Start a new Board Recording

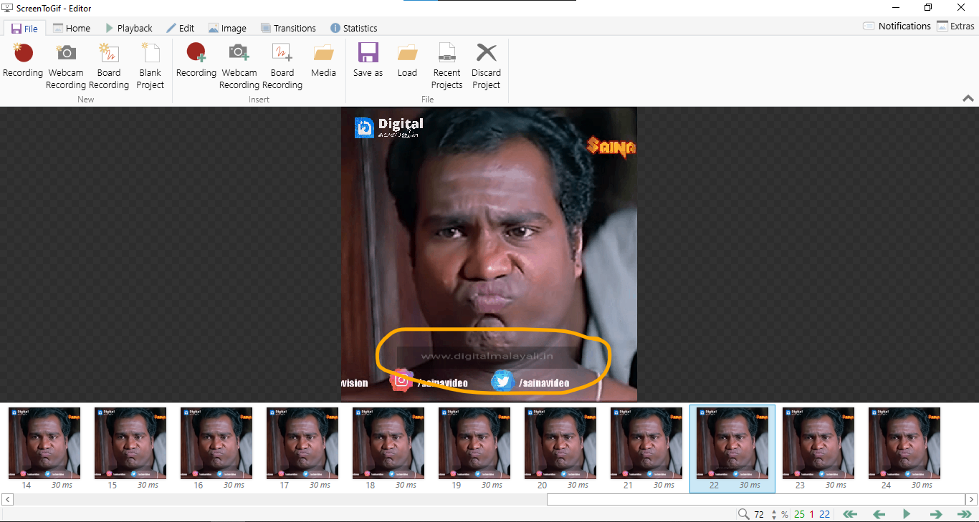109,67
